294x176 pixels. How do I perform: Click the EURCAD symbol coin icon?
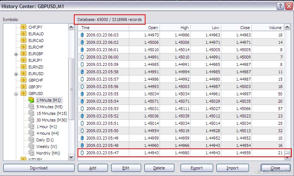pyautogui.click(x=23, y=41)
